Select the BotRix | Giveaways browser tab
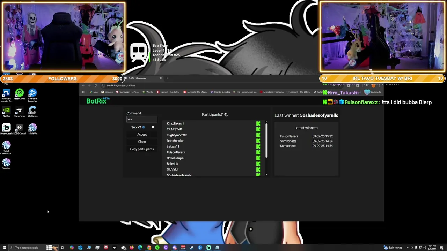 (143, 78)
